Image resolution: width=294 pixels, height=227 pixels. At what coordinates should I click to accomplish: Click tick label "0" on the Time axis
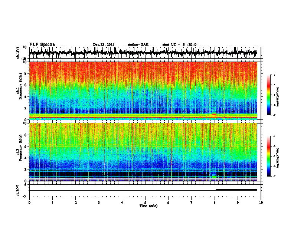(x=29, y=203)
